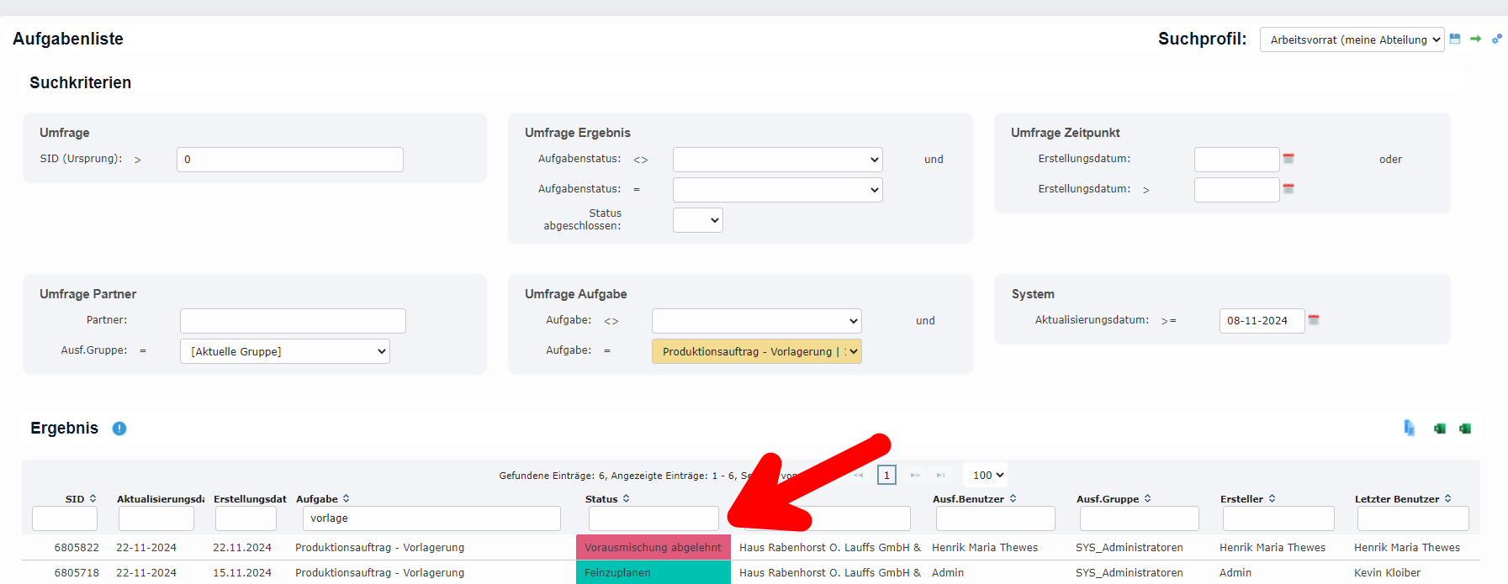Image resolution: width=1508 pixels, height=584 pixels.
Task: Open the result row with SID 6805822
Action: [x=77, y=547]
